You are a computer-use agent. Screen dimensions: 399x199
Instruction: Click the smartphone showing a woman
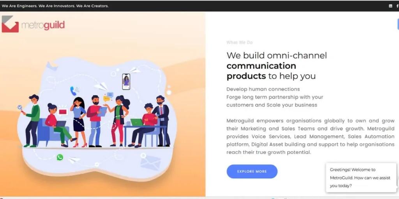126,82
